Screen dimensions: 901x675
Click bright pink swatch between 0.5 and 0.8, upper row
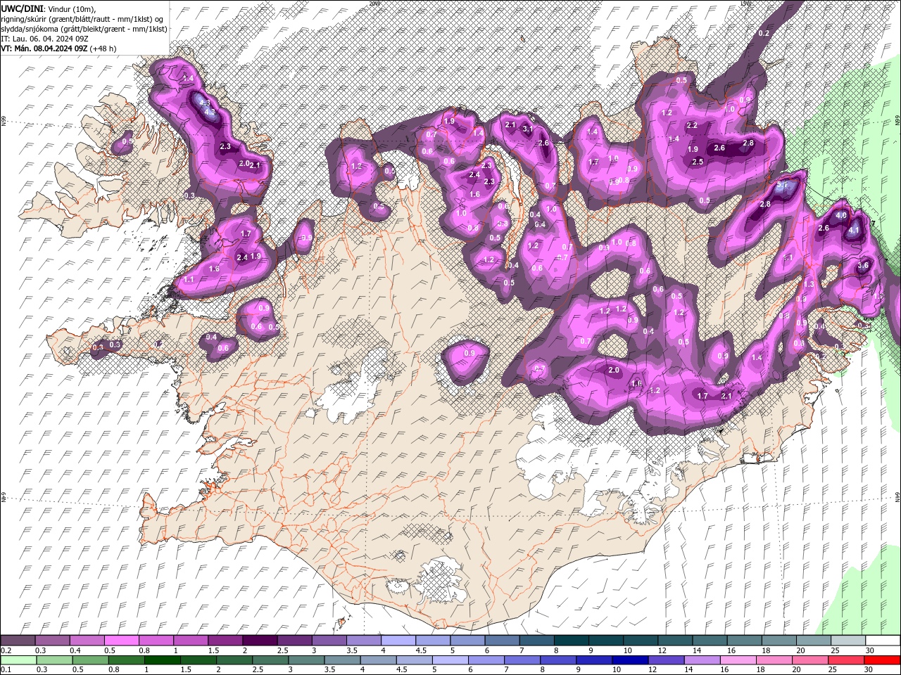pos(122,641)
